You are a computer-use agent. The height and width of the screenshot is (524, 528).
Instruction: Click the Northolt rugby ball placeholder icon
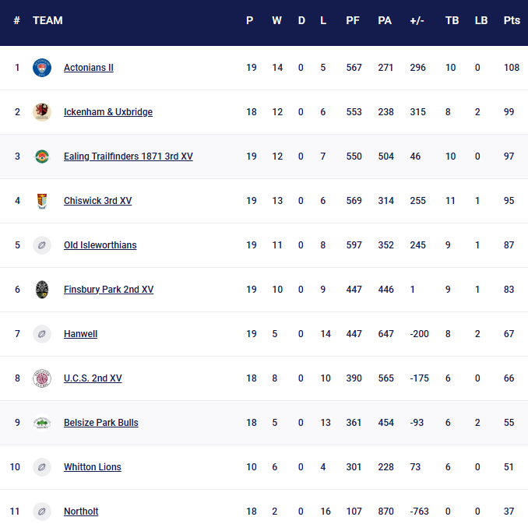pos(42,512)
